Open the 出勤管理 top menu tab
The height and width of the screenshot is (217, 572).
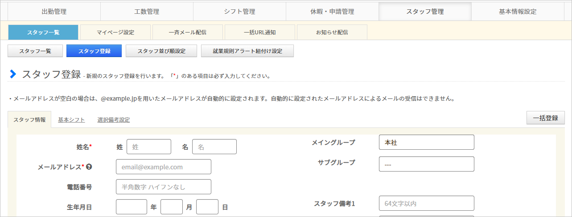click(54, 12)
